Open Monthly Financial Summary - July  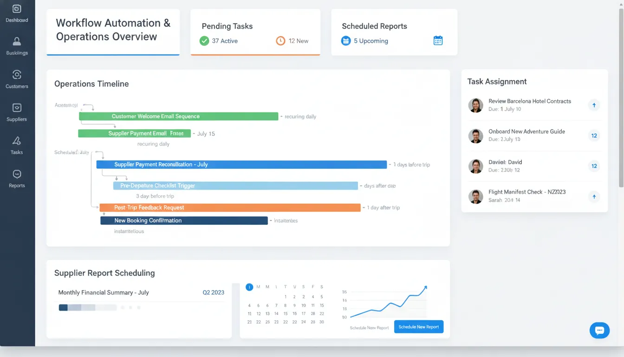pyautogui.click(x=104, y=292)
